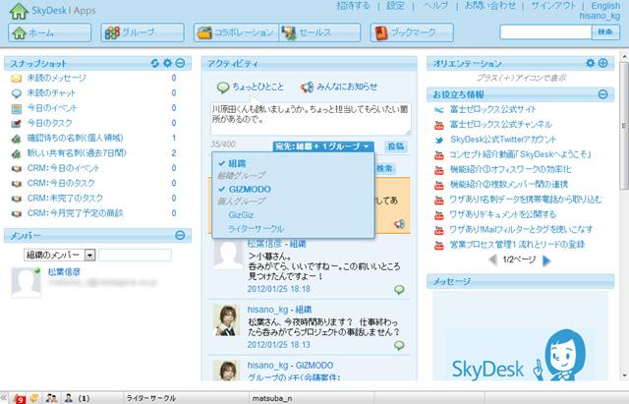Screen dimensions: 629x404
Task: Open the ホーム navigation tab
Action: coord(50,32)
